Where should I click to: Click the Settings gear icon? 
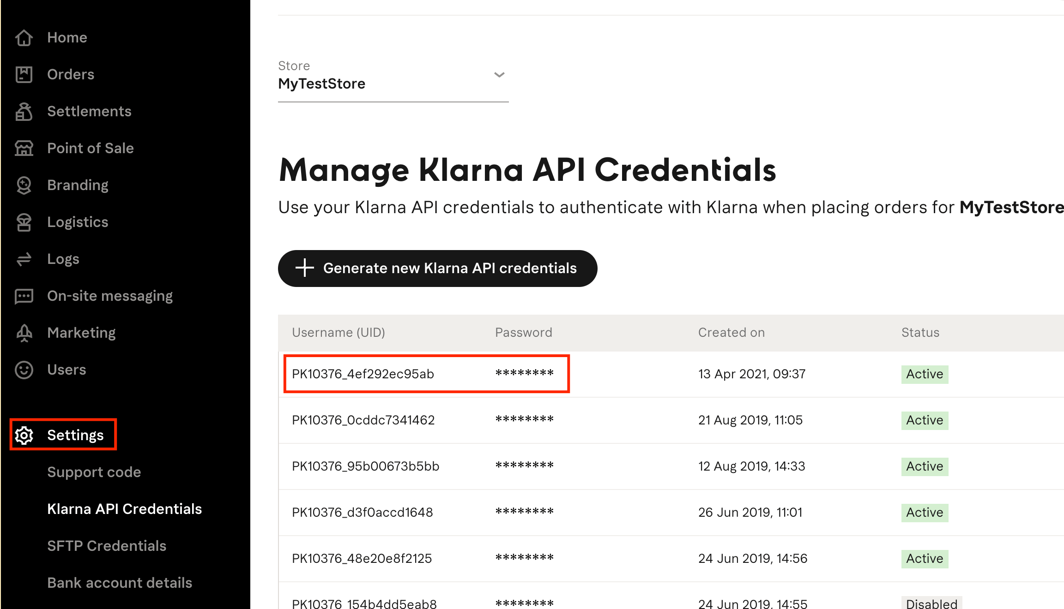pyautogui.click(x=24, y=434)
